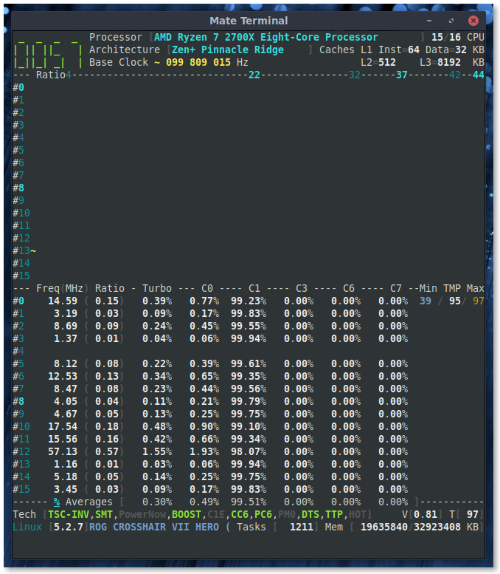Maximize the Mate Terminal window
Image resolution: width=500 pixels, height=574 pixels.
point(451,21)
